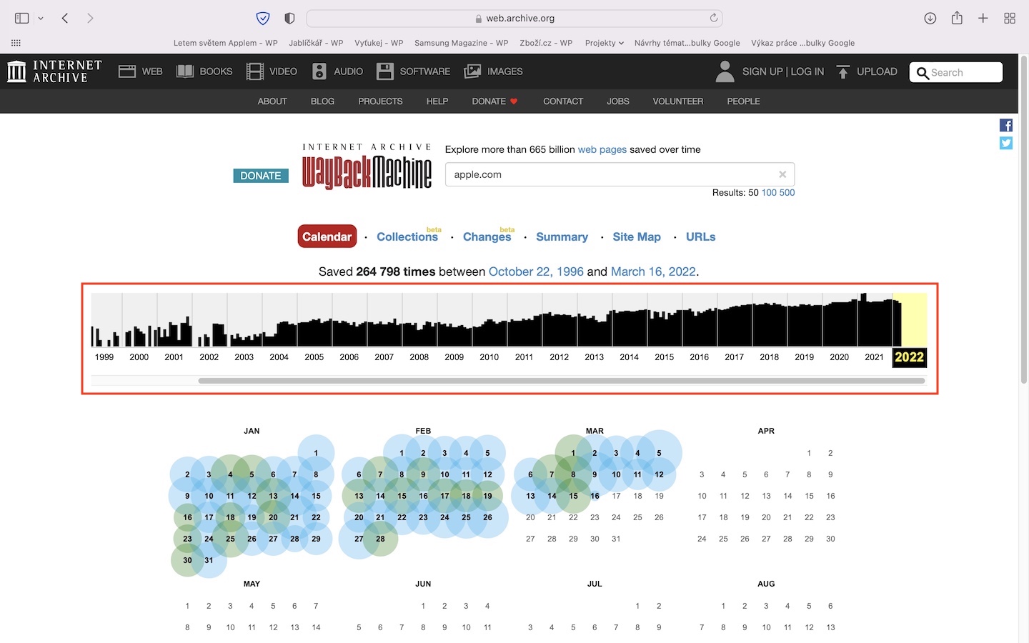Share the page on Facebook
1029x643 pixels.
tap(1006, 126)
